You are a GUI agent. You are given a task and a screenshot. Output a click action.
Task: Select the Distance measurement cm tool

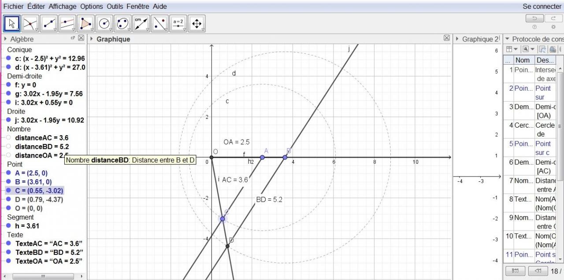click(x=141, y=24)
